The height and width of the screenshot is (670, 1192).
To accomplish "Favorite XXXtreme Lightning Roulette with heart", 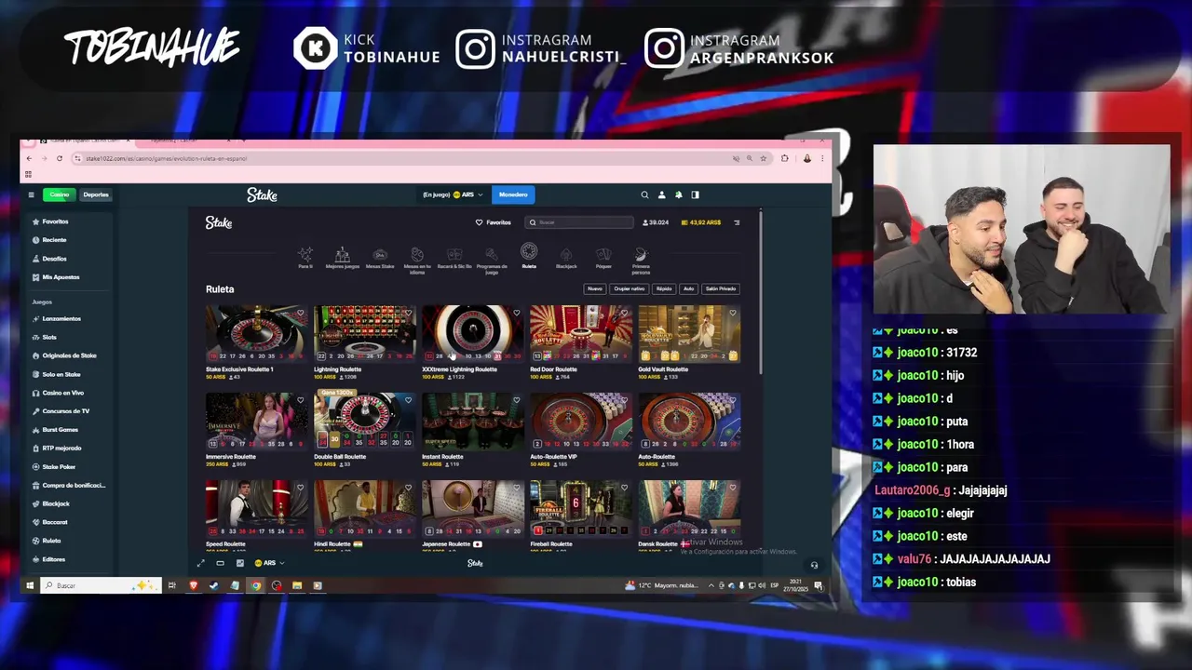I will point(516,313).
